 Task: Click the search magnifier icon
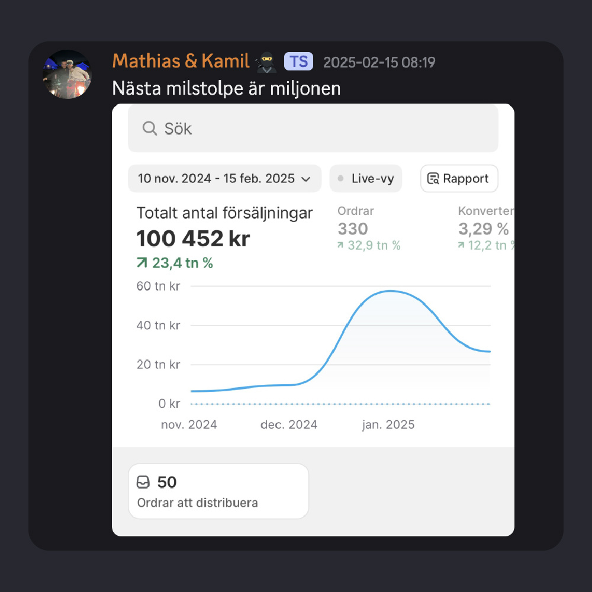tap(150, 128)
